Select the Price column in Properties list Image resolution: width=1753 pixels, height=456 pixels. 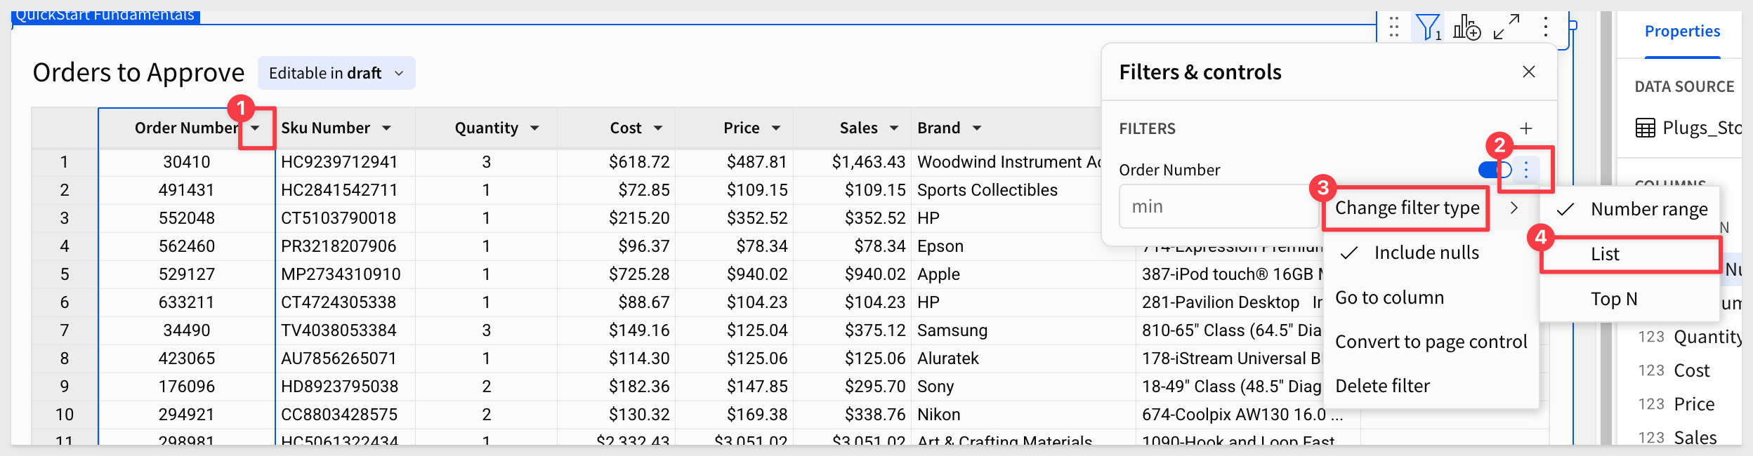pos(1694,404)
